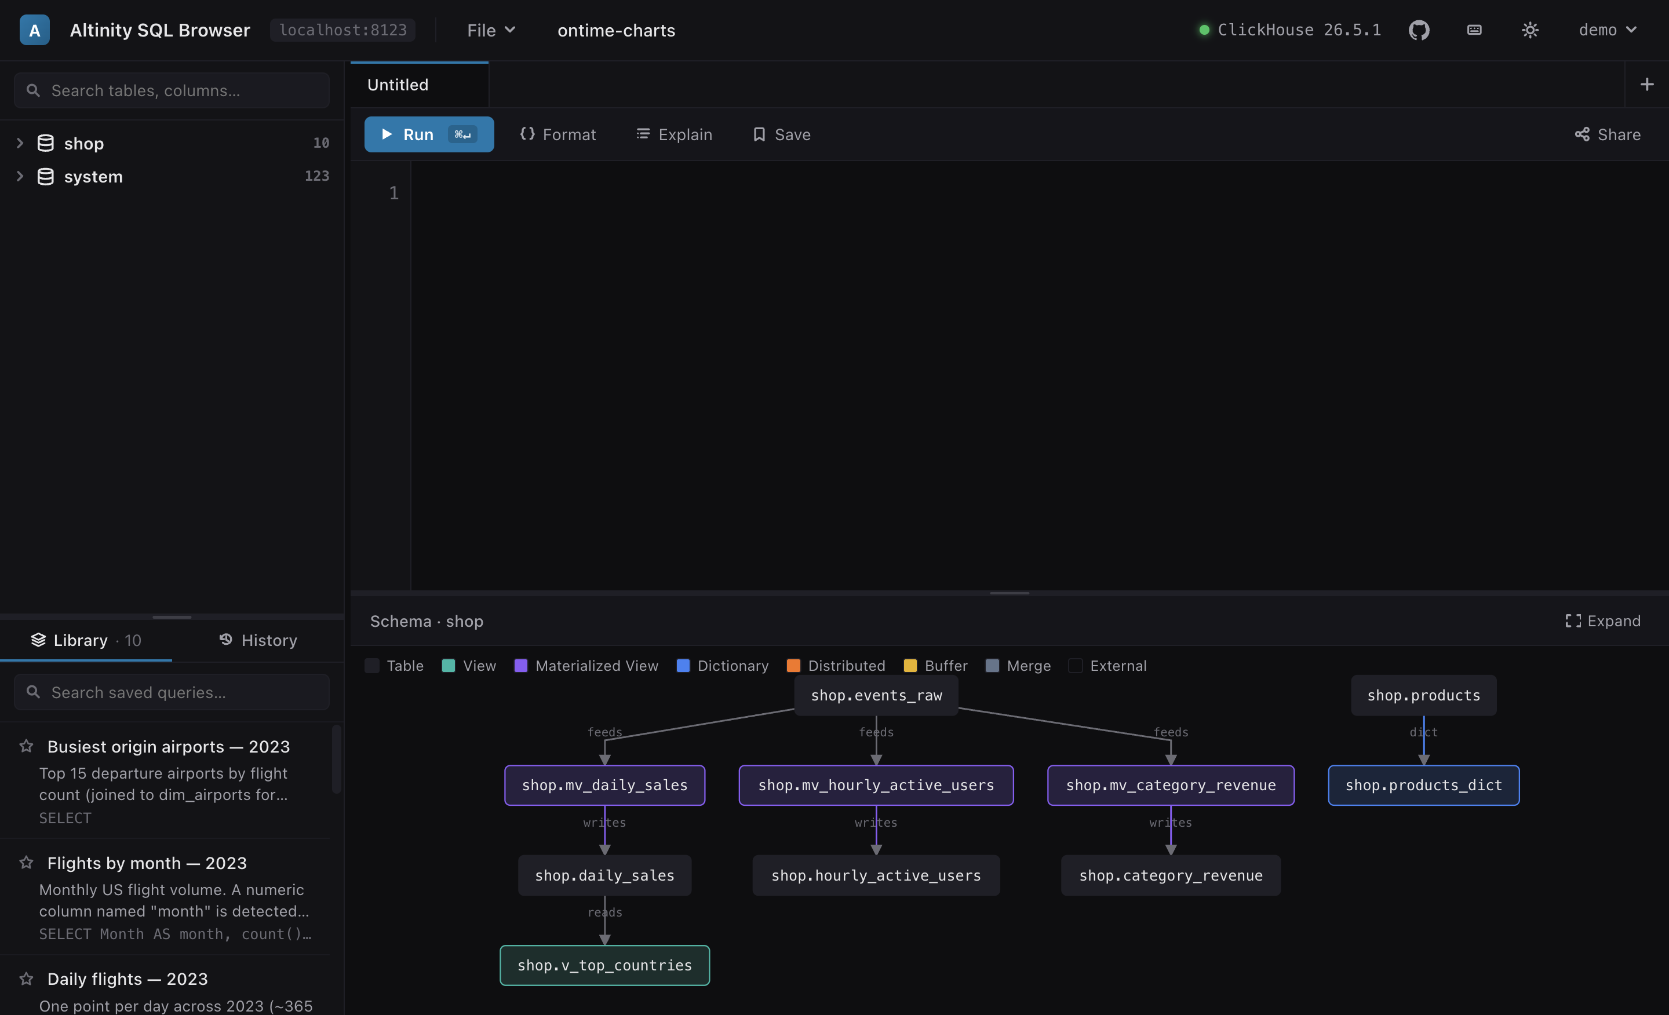Format the SQL query
This screenshot has width=1669, height=1015.
tap(558, 134)
